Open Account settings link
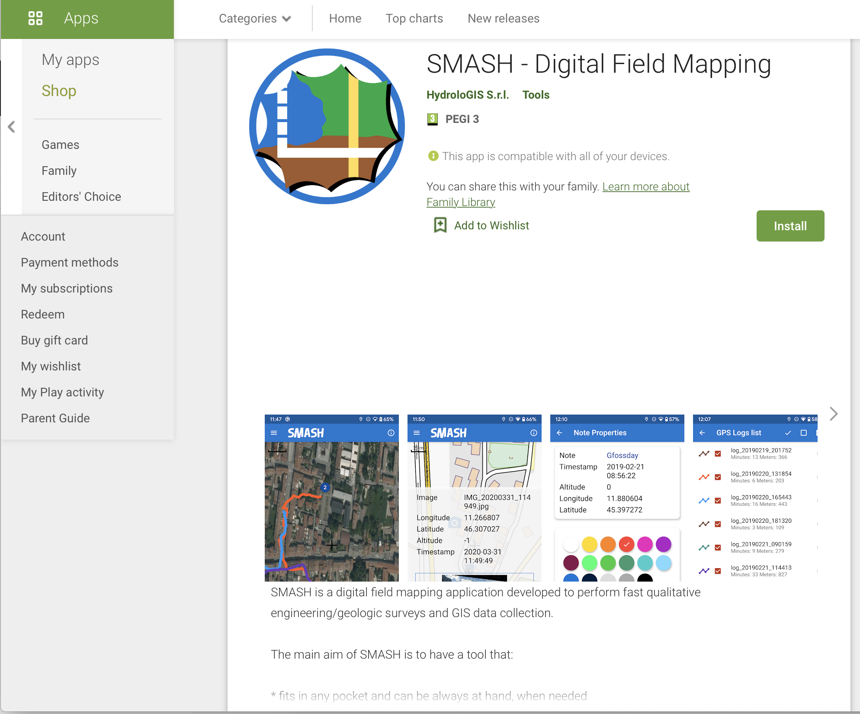The height and width of the screenshot is (714, 860). [x=43, y=236]
